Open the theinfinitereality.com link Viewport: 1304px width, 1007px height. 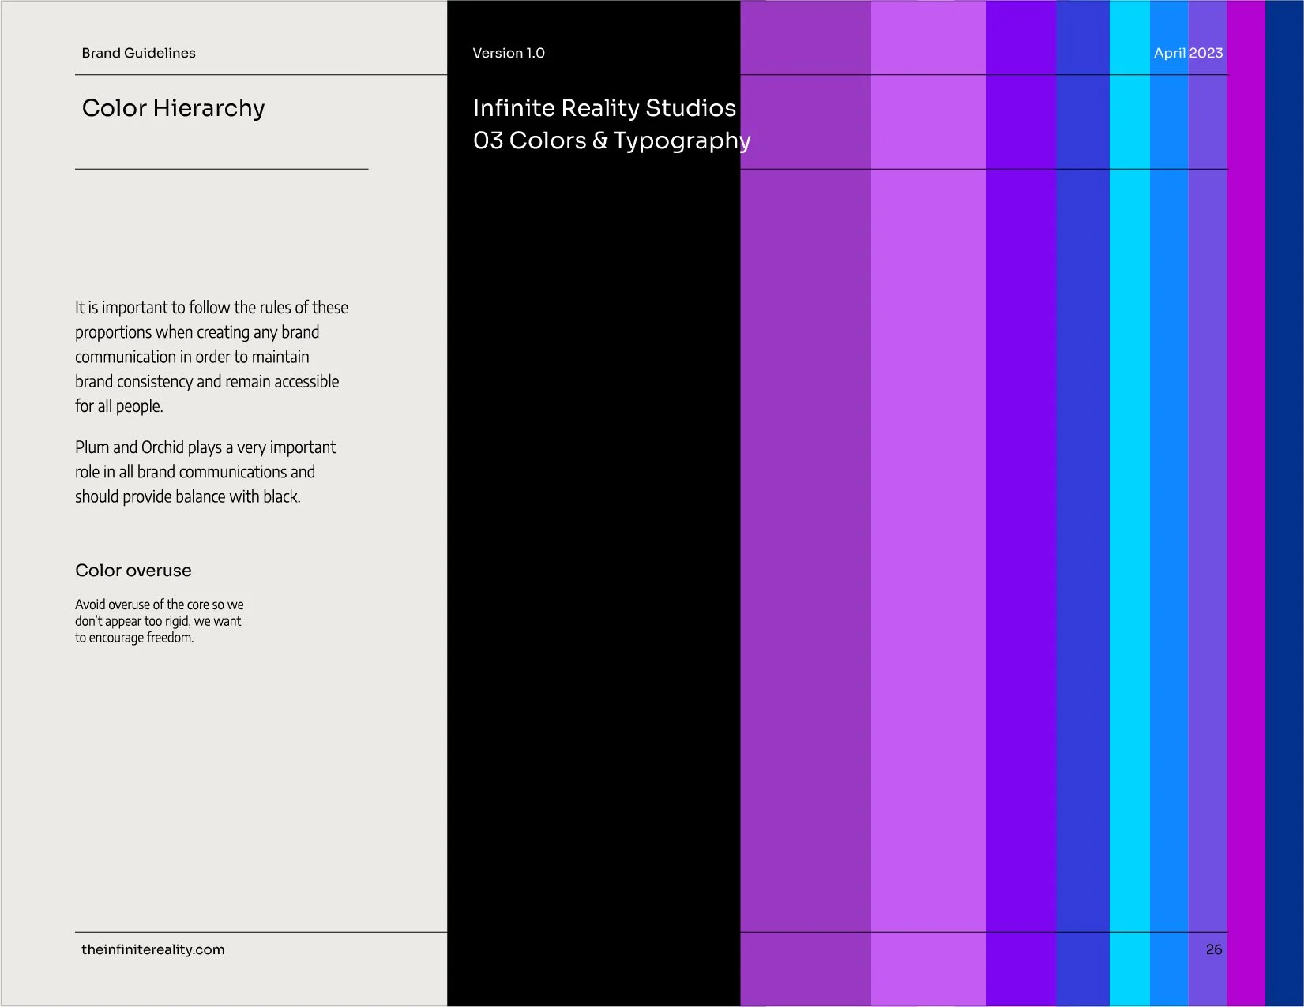pyautogui.click(x=153, y=949)
